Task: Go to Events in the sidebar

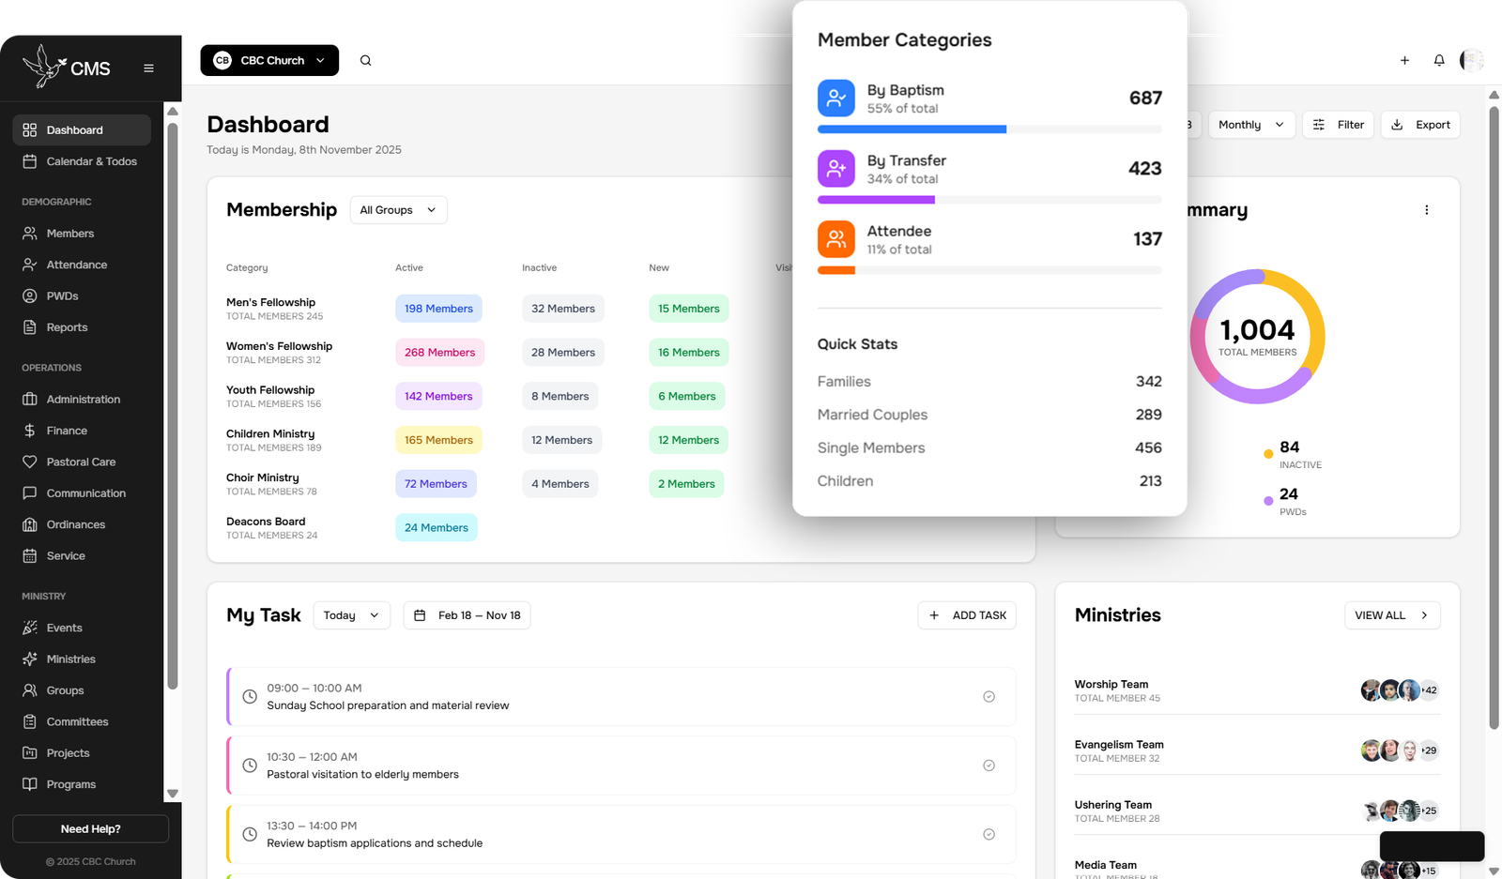Action: click(82, 628)
